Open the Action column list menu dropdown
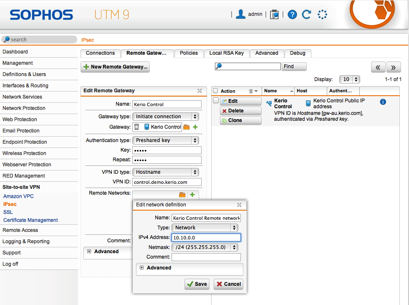The width and height of the screenshot is (409, 305). [253, 91]
